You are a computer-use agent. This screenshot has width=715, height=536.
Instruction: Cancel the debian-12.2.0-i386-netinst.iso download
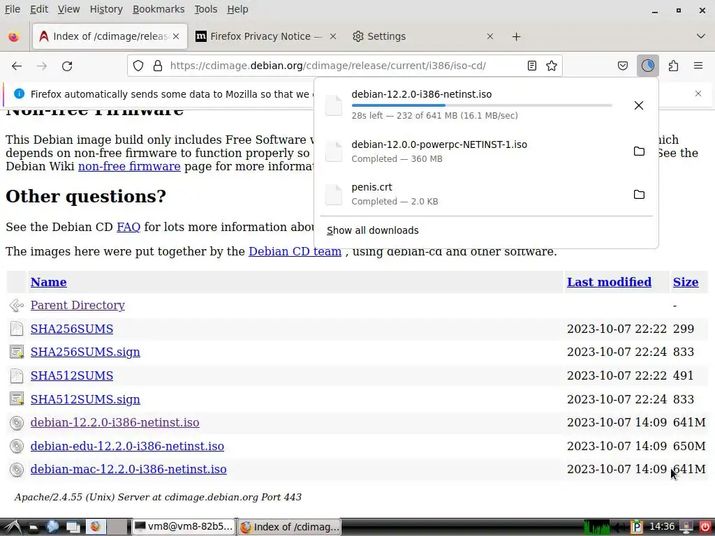coord(639,105)
